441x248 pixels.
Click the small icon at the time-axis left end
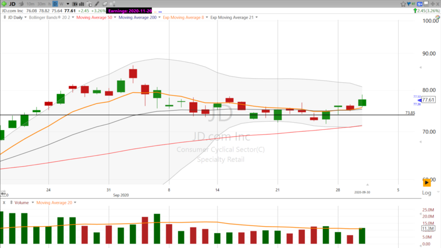[3, 193]
